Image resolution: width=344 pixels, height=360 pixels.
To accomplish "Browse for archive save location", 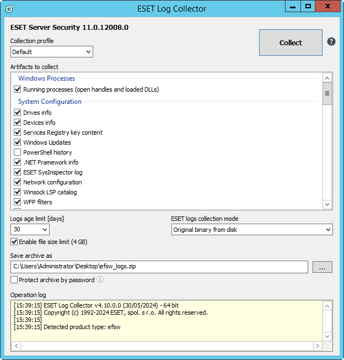I will coord(322,267).
